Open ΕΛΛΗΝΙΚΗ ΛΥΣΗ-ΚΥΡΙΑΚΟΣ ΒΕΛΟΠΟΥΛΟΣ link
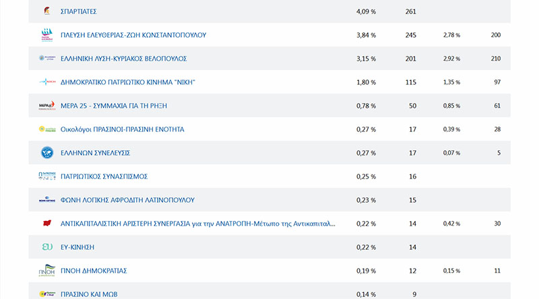The width and height of the screenshot is (539, 299). 123,59
